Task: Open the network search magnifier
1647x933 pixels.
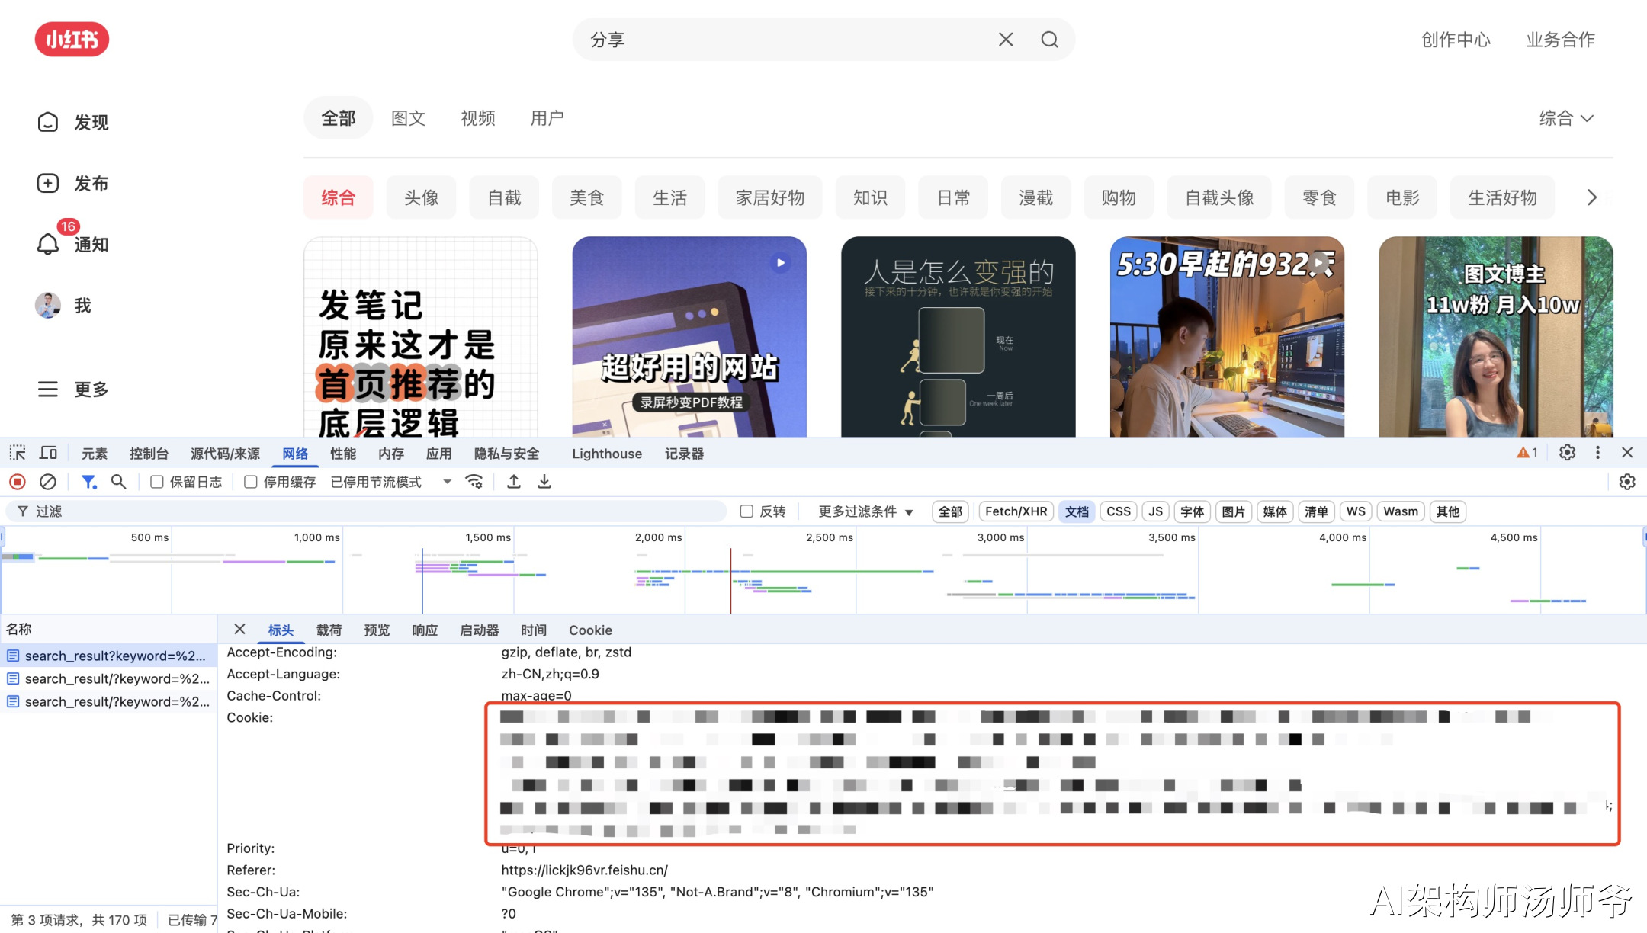Action: (118, 482)
